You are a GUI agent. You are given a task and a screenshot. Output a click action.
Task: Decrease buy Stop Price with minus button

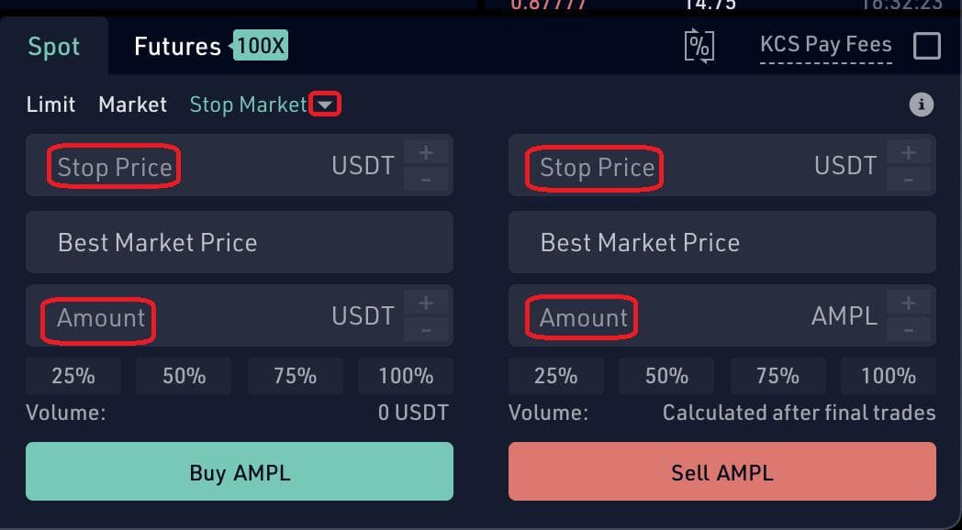point(426,180)
